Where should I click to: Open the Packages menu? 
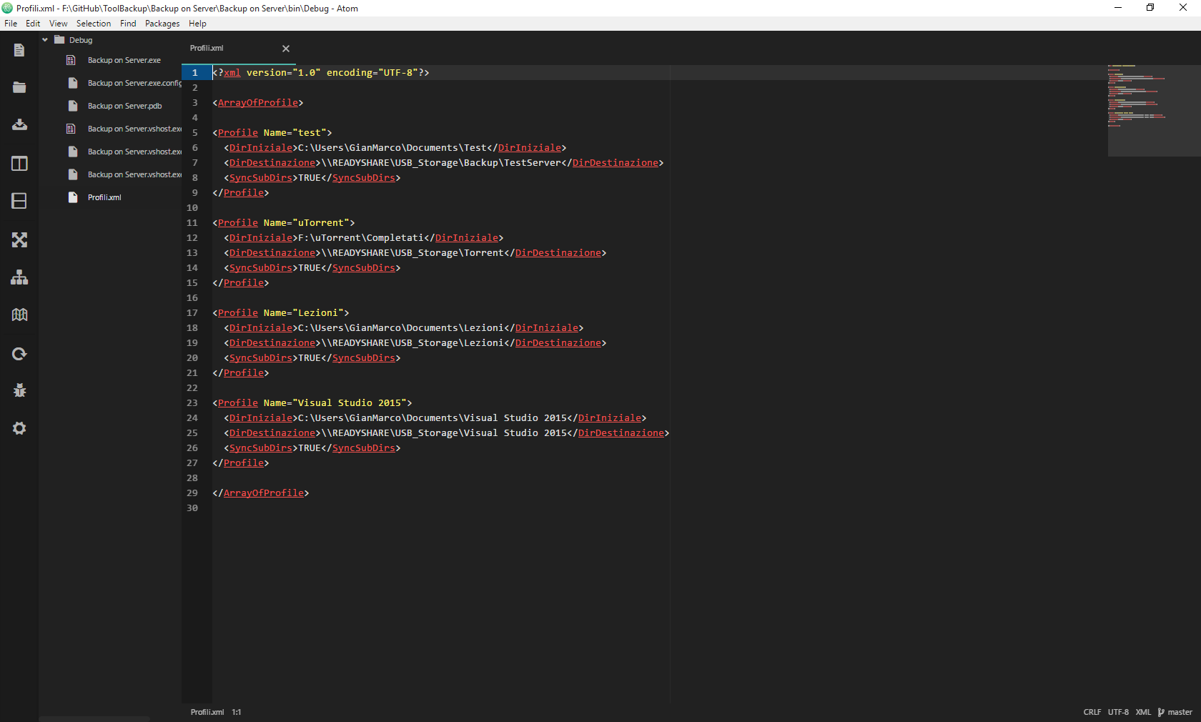point(162,24)
